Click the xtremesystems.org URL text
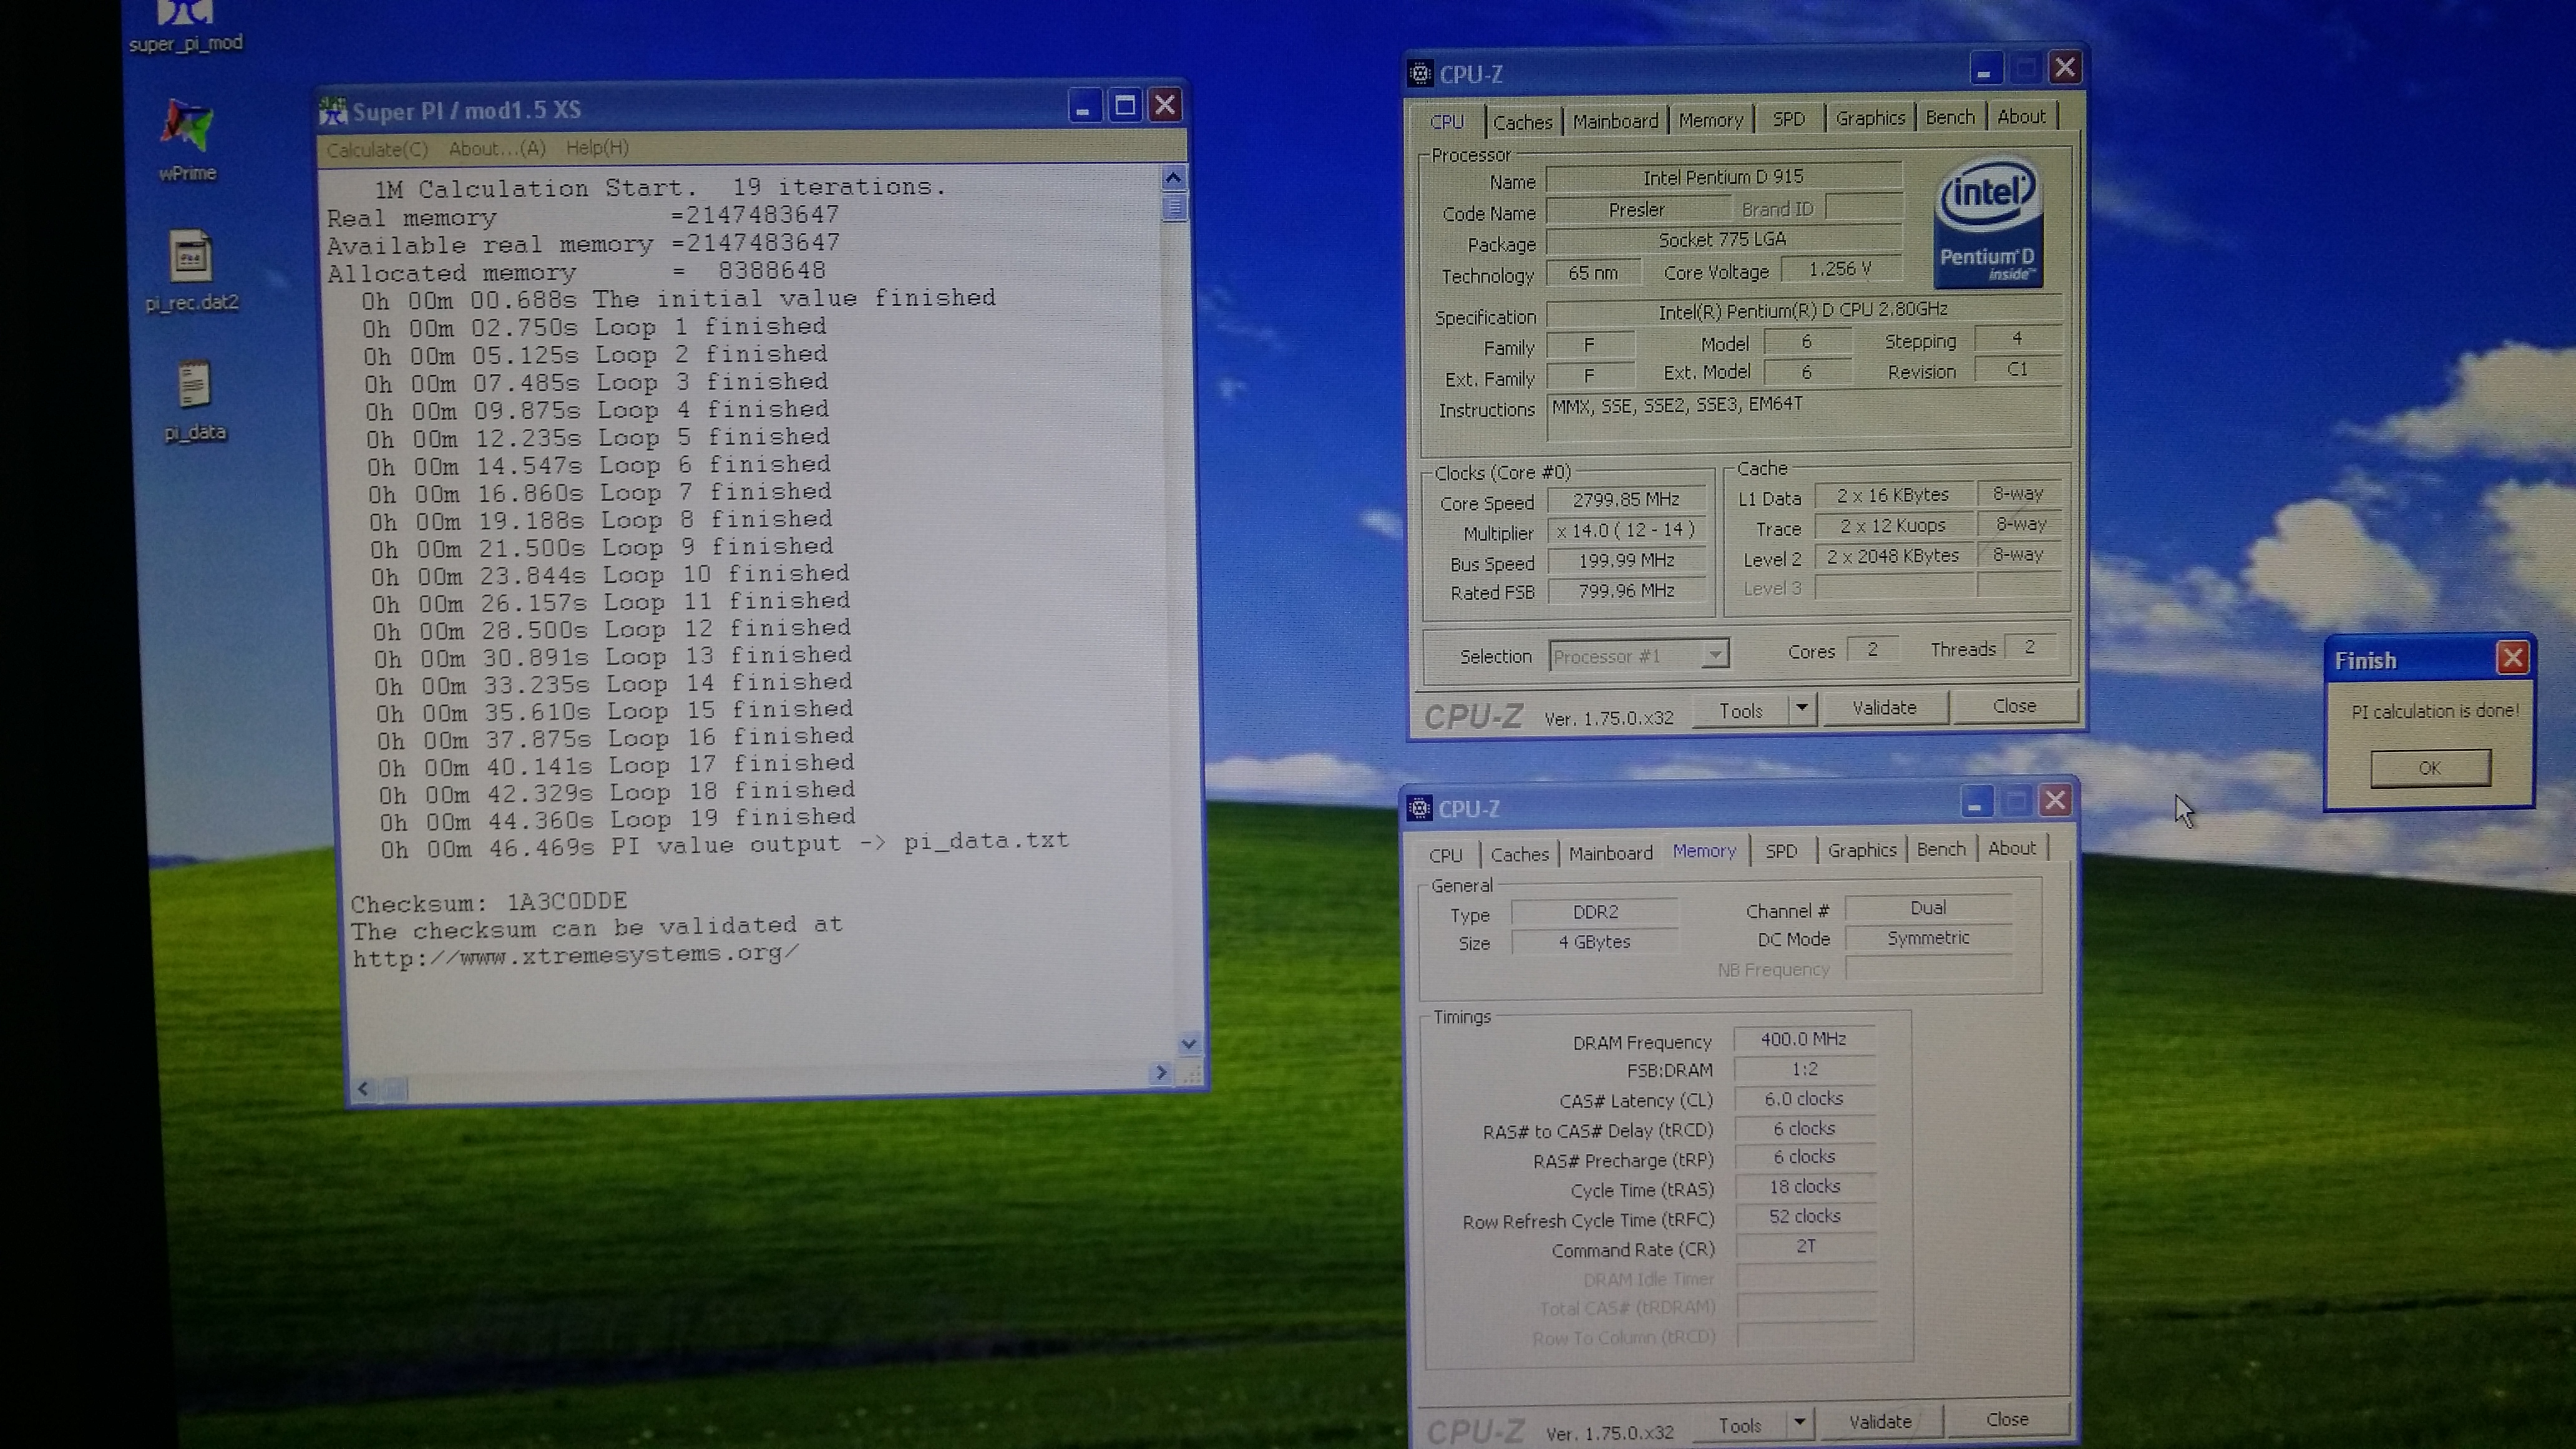2576x1449 pixels. (x=576, y=956)
